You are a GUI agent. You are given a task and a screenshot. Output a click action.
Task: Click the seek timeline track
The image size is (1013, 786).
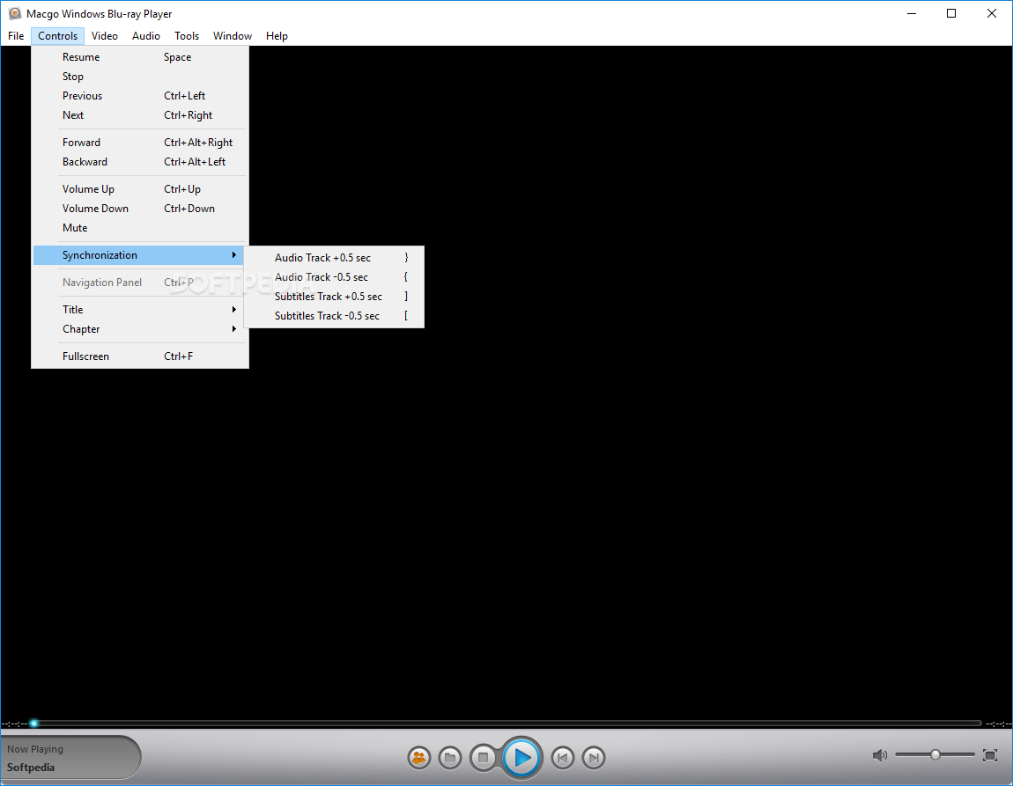(x=507, y=724)
